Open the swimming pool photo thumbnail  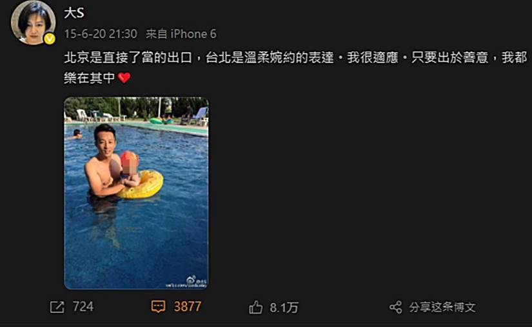click(137, 193)
